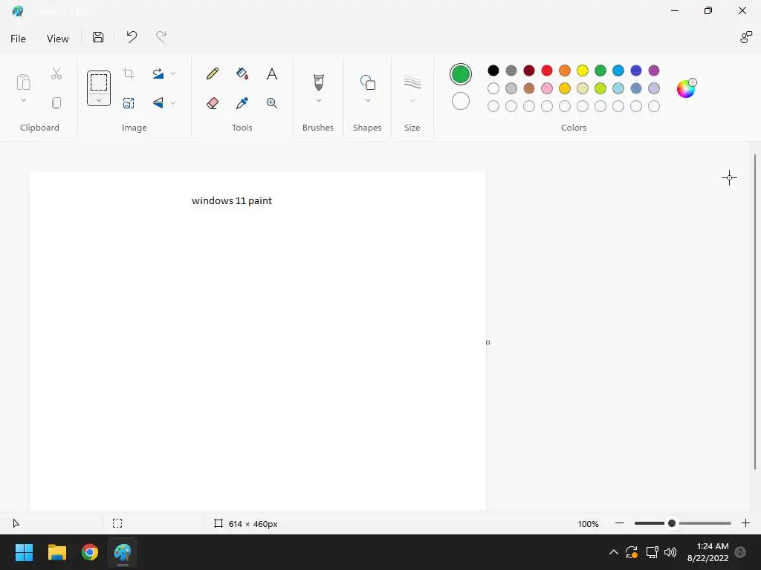The image size is (761, 570).
Task: Zoom out with the minus button
Action: (x=619, y=523)
